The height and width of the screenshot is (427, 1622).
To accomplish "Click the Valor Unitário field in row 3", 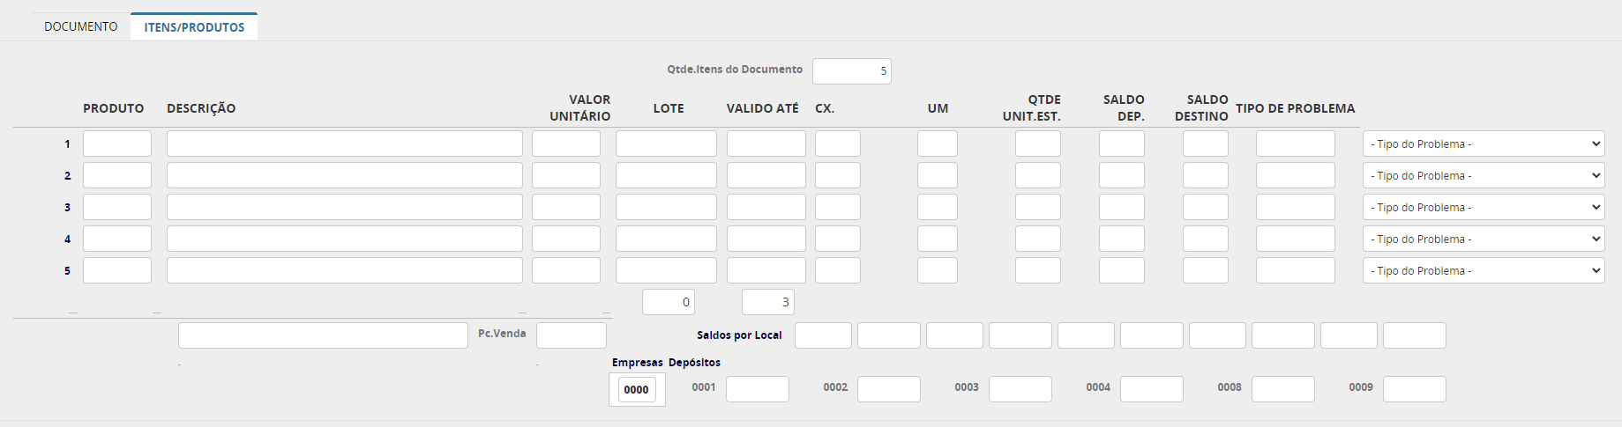I will pyautogui.click(x=565, y=207).
